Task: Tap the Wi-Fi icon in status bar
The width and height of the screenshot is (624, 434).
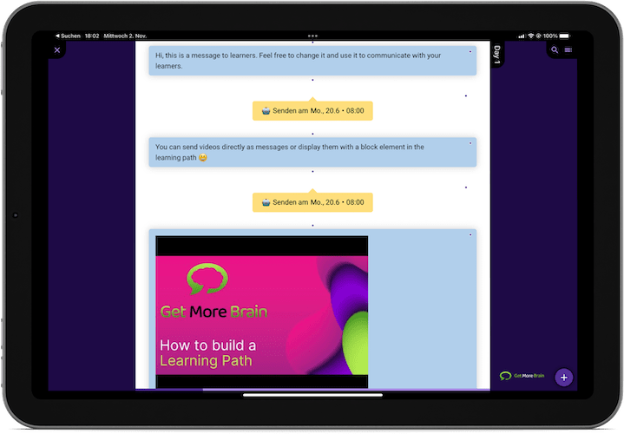Action: click(530, 36)
